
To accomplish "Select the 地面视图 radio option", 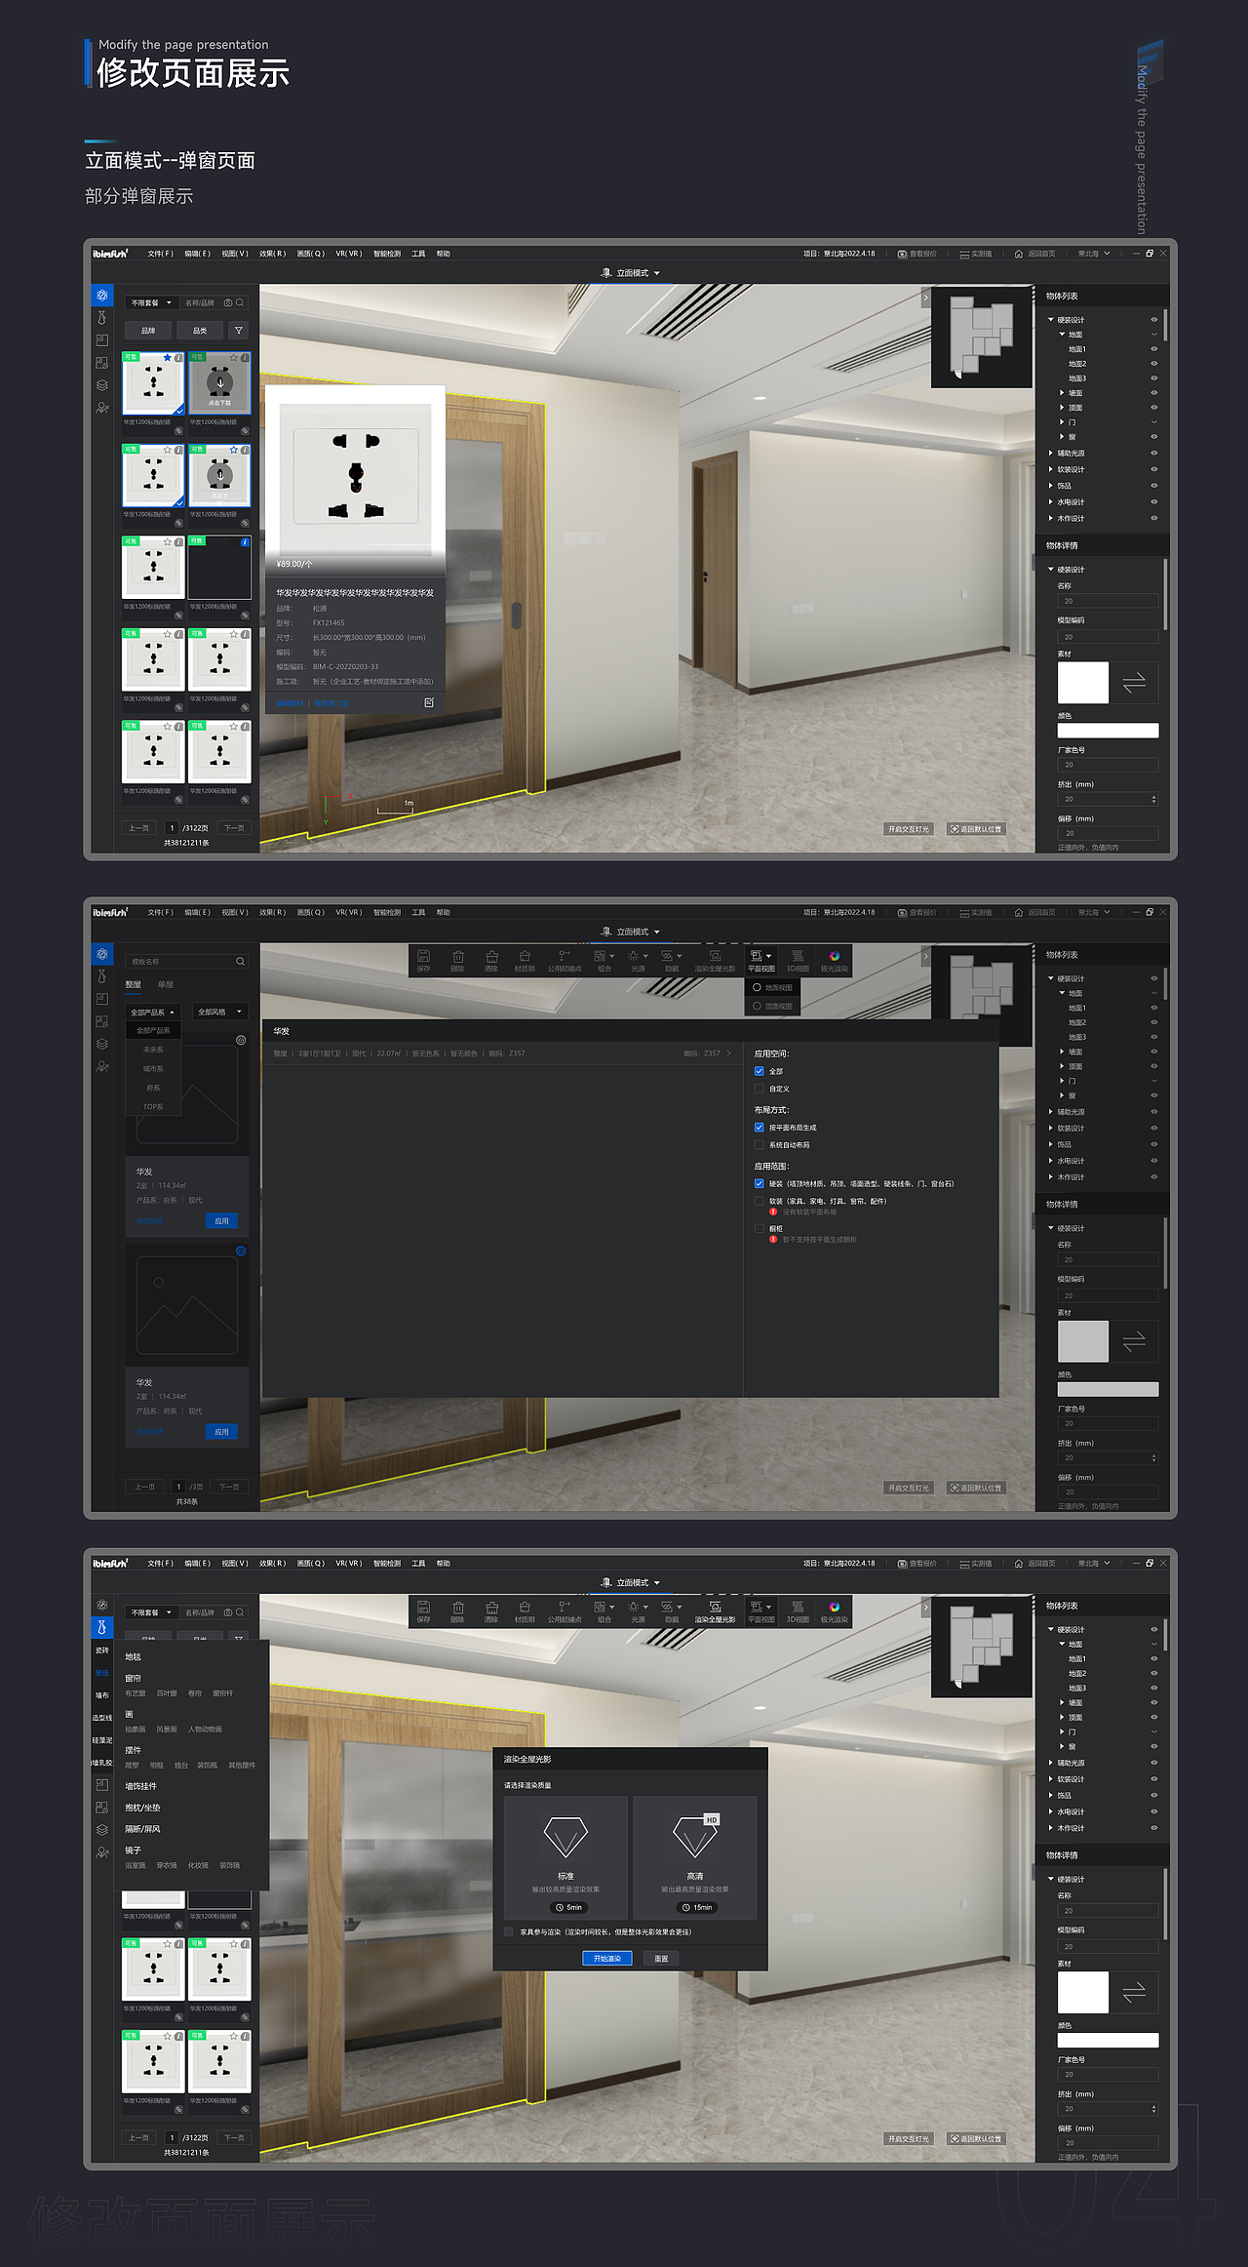I will click(x=758, y=988).
